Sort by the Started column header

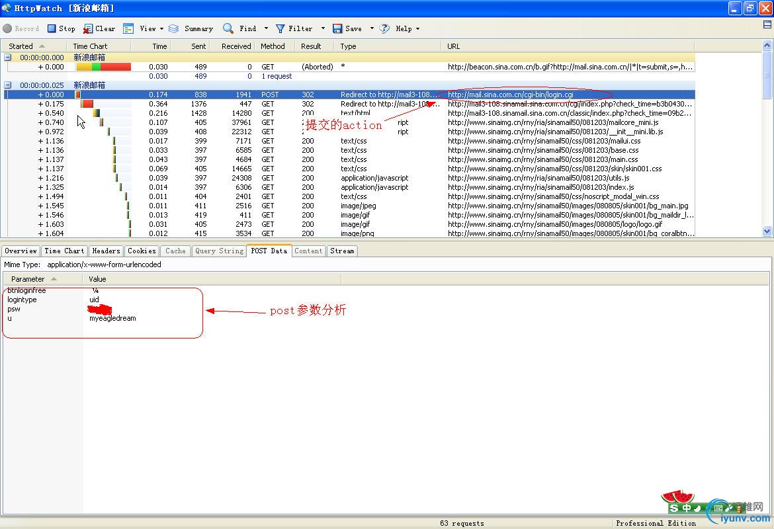[35, 46]
